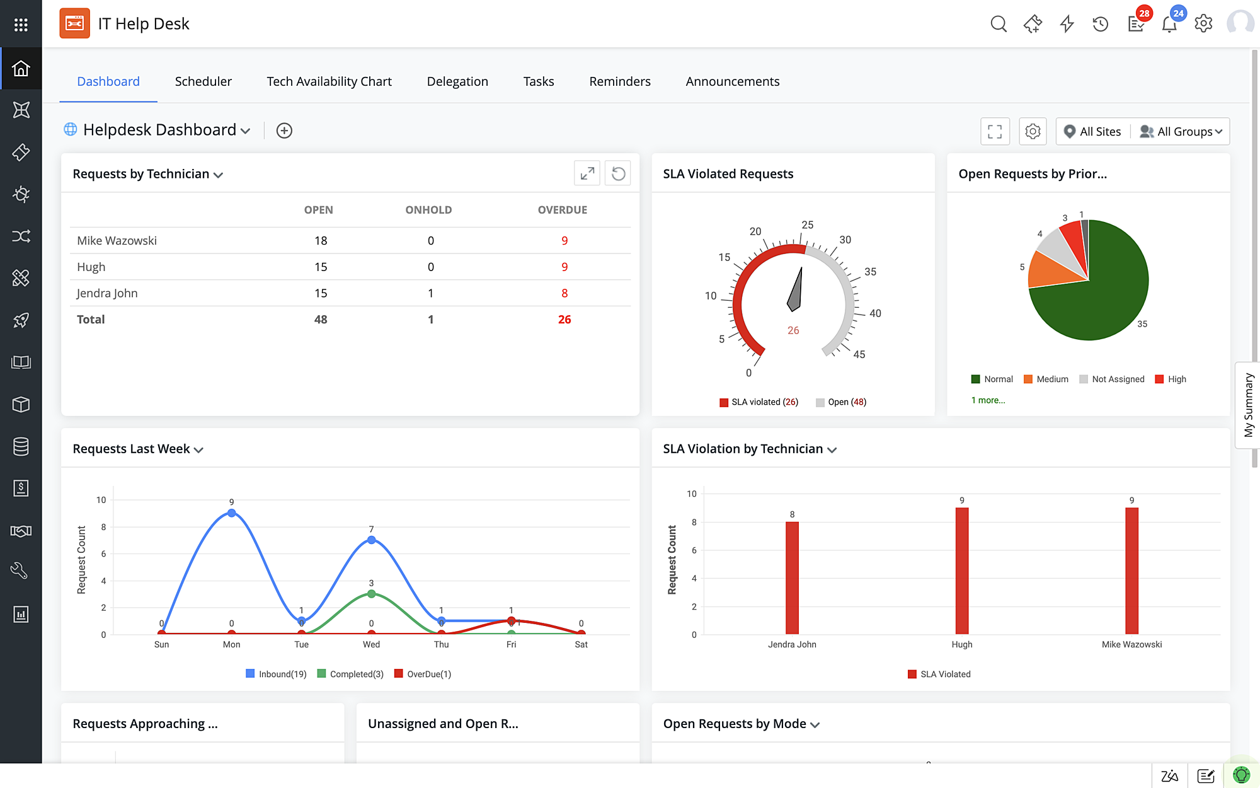The height and width of the screenshot is (788, 1260).
Task: Expand the All Groups dropdown
Action: pyautogui.click(x=1181, y=131)
